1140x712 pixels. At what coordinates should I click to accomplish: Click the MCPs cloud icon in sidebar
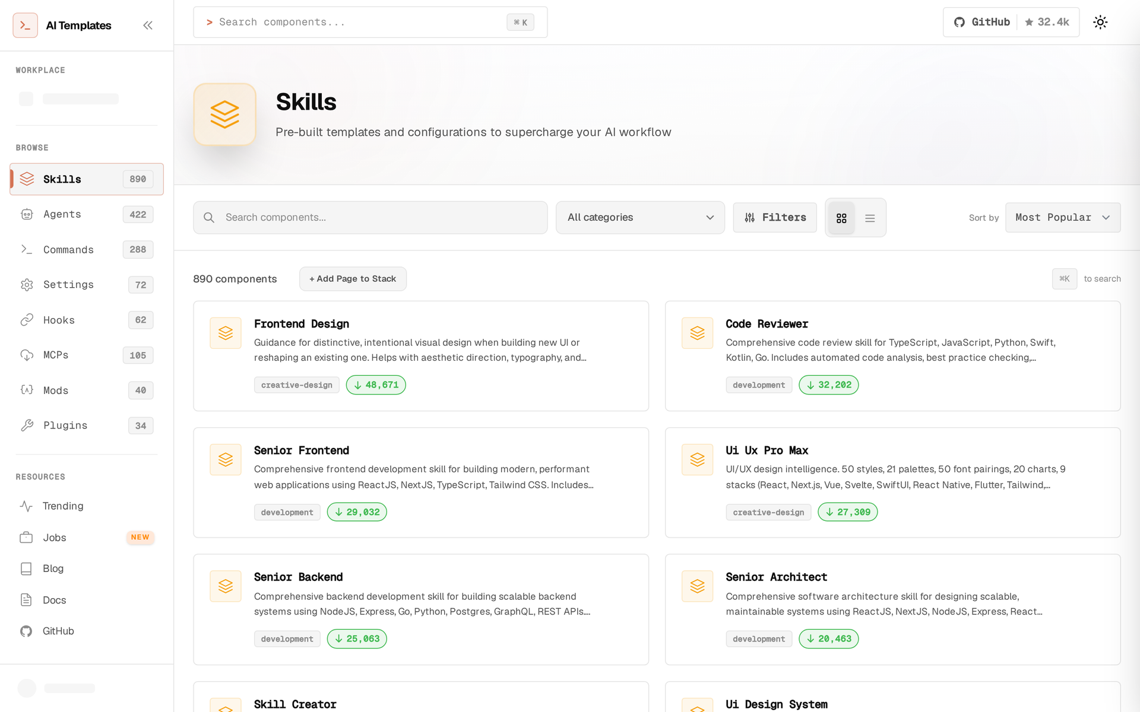(27, 355)
